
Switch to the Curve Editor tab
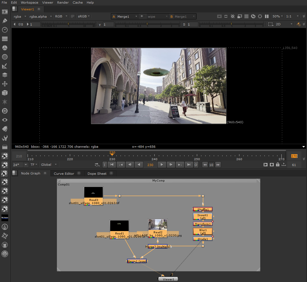tap(64, 174)
